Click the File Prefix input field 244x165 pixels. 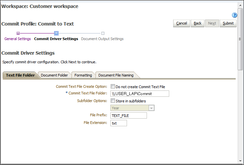pyautogui.click(x=129, y=116)
